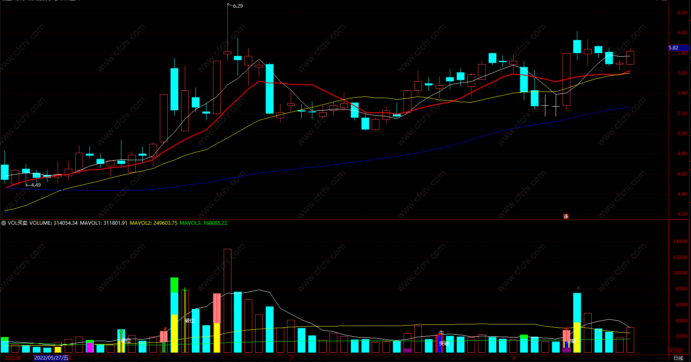Select the magenta volume bar
691x362 pixels.
click(x=90, y=348)
